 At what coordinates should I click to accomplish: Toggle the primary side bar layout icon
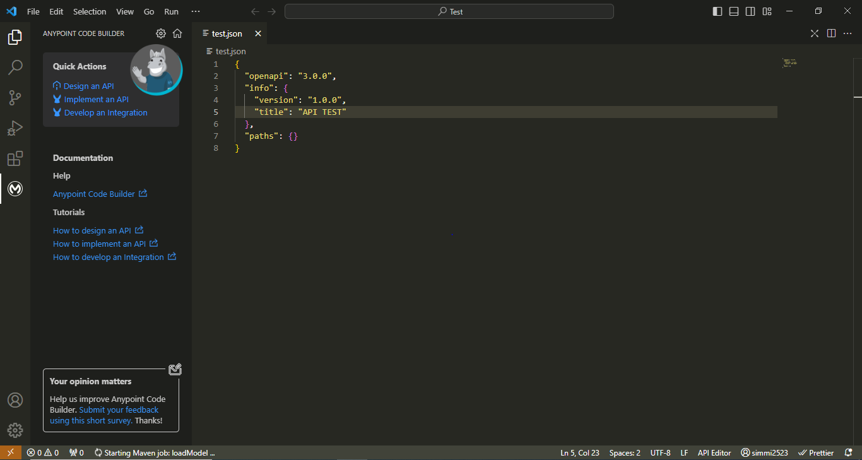pyautogui.click(x=717, y=11)
